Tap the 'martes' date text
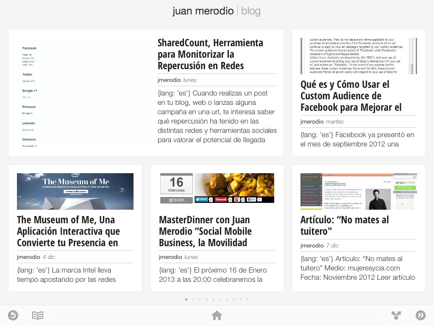 (335, 122)
